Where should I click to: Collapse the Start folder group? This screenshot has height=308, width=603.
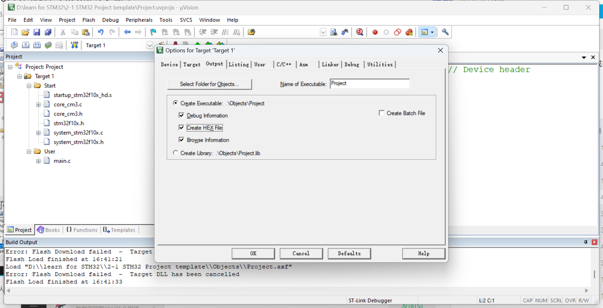click(x=29, y=86)
